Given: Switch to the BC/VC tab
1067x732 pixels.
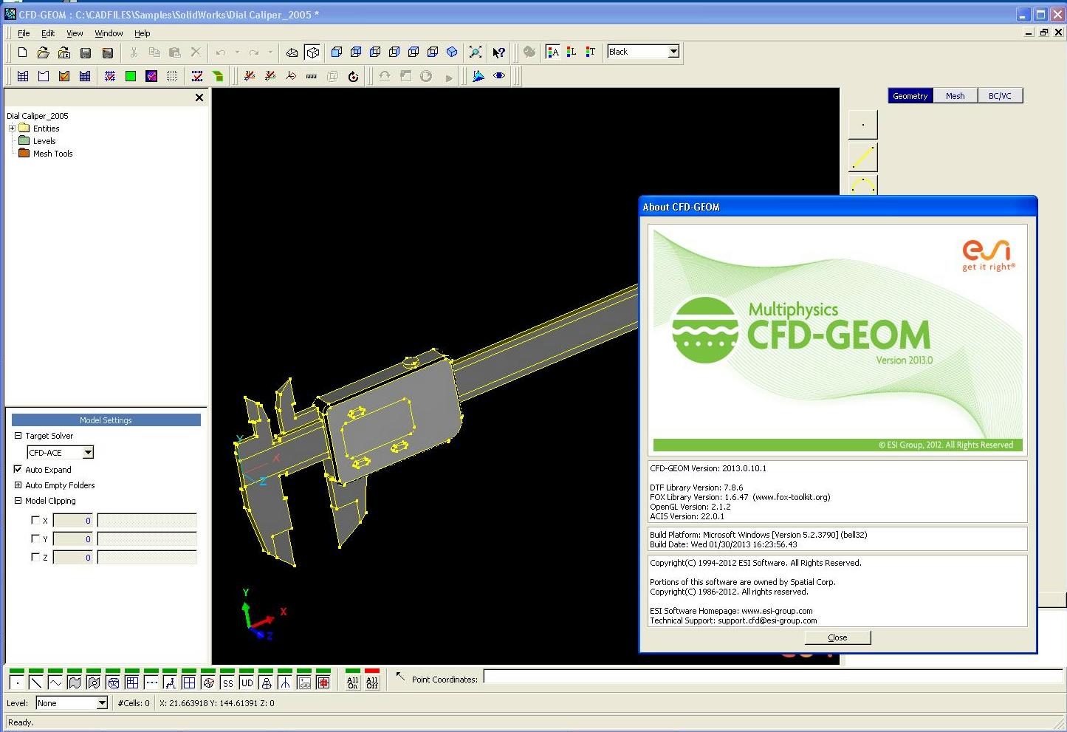Looking at the screenshot, I should pos(1000,96).
